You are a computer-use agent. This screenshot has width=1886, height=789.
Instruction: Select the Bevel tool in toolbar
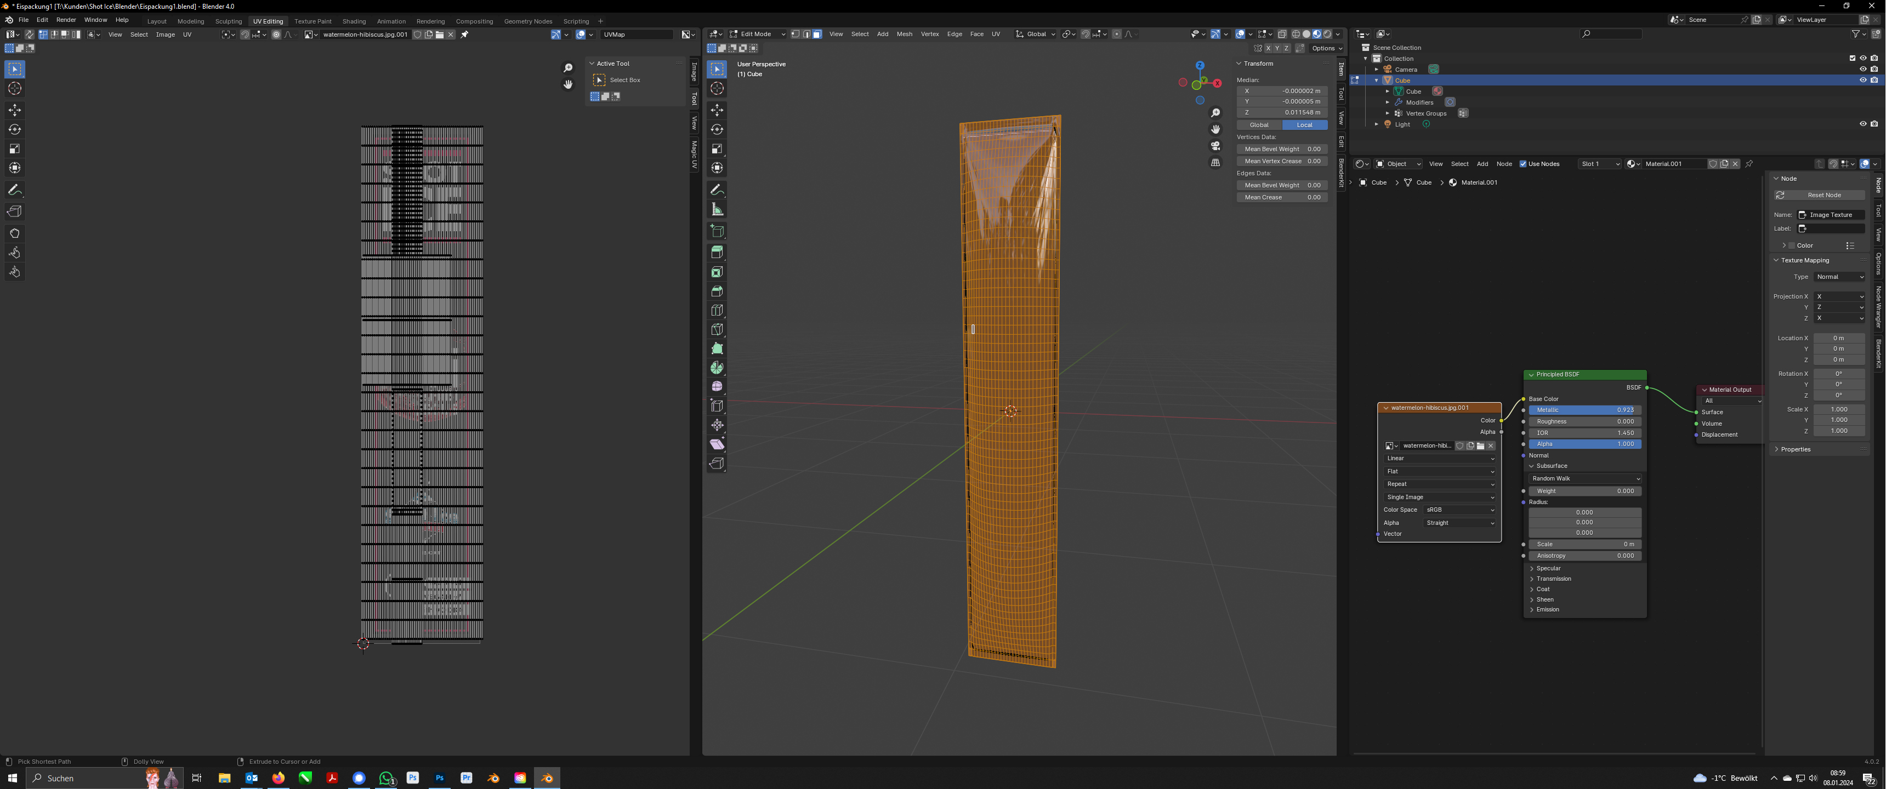[x=717, y=291]
